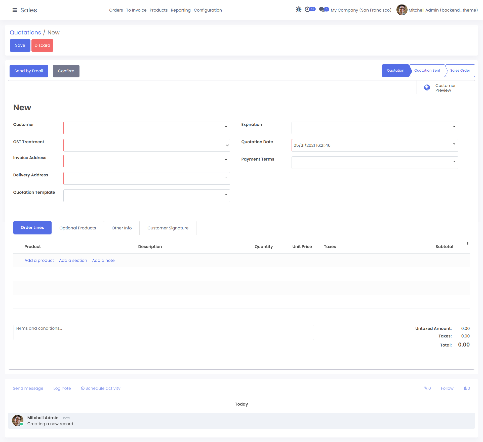Open the conversations chat bubble icon
The height and width of the screenshot is (442, 483).
[x=321, y=10]
